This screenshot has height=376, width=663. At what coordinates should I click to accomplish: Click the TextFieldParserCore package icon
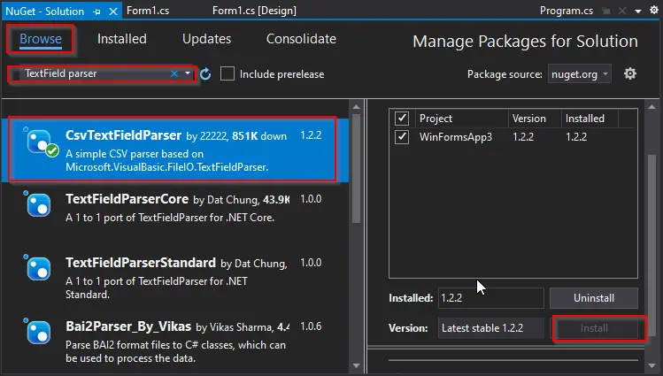click(x=39, y=205)
